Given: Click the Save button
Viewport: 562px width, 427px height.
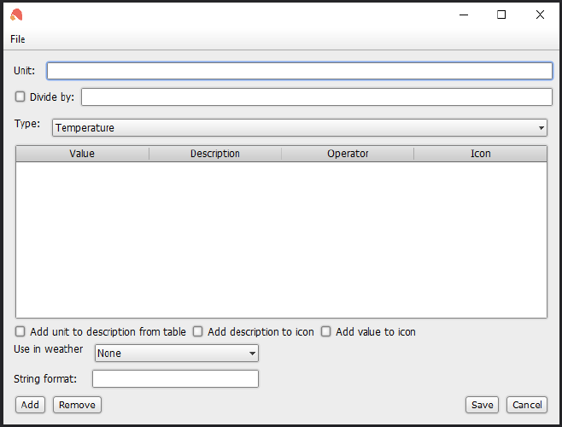Looking at the screenshot, I should pyautogui.click(x=482, y=405).
